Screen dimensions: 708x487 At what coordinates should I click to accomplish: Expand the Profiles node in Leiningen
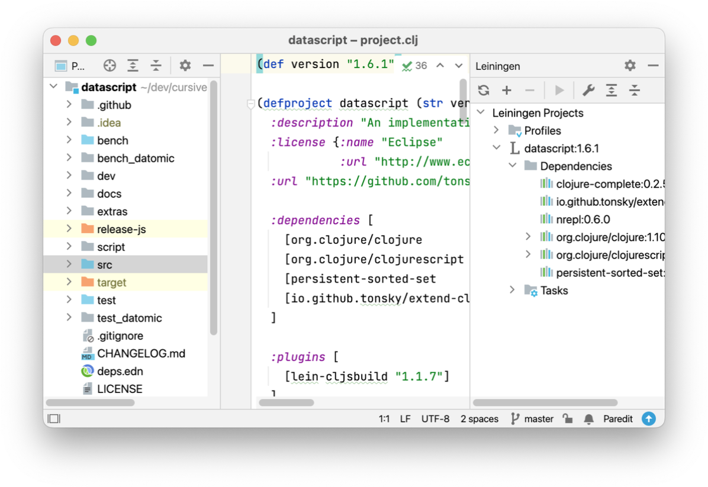tap(496, 130)
